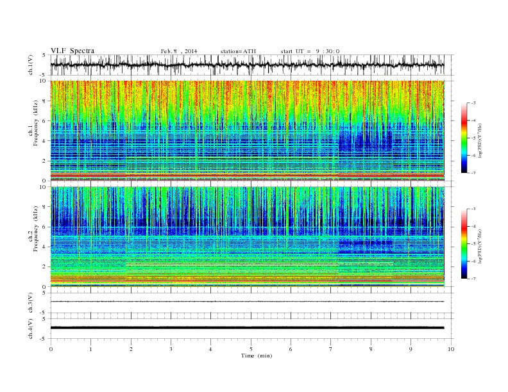Click the "0" tick label on time axis
The height and width of the screenshot is (392, 508).
51,349
